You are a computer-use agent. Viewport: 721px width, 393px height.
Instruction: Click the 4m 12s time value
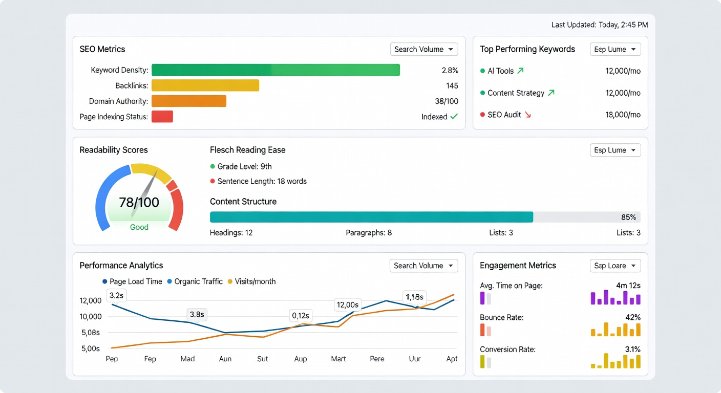pyautogui.click(x=628, y=286)
